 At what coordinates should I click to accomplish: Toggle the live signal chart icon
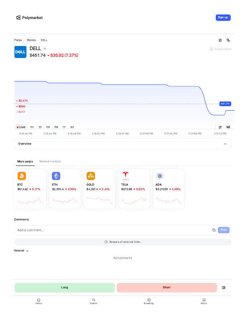pyautogui.click(x=228, y=127)
